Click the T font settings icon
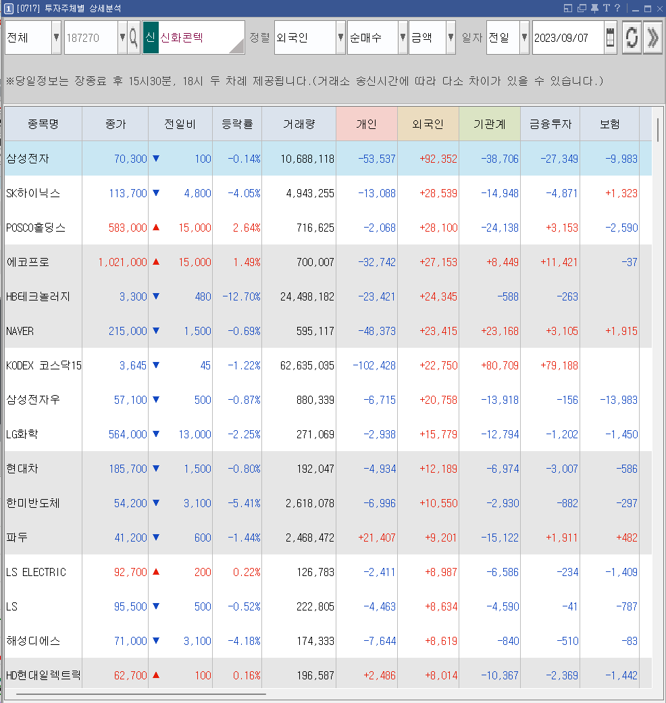The width and height of the screenshot is (666, 703). click(x=607, y=8)
